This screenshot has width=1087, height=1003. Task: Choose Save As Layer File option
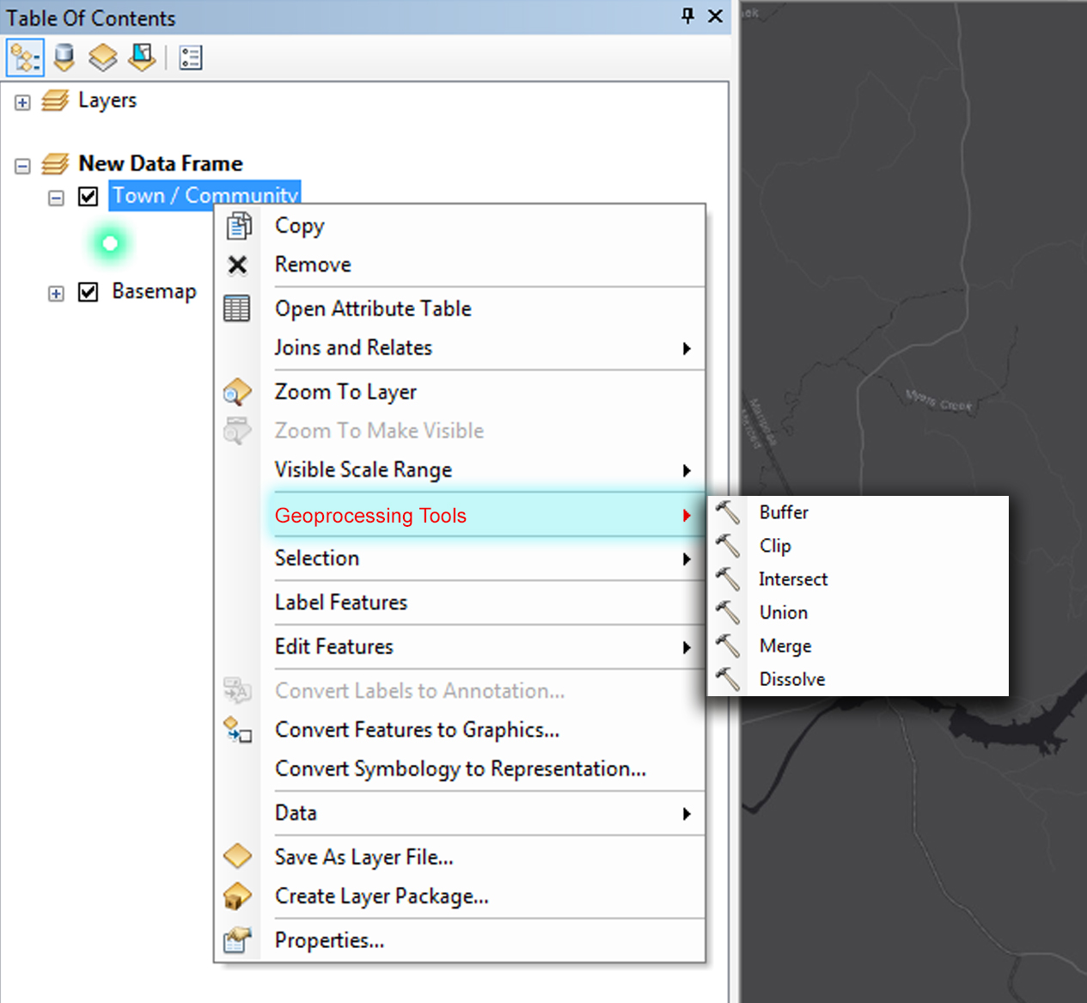tap(363, 856)
